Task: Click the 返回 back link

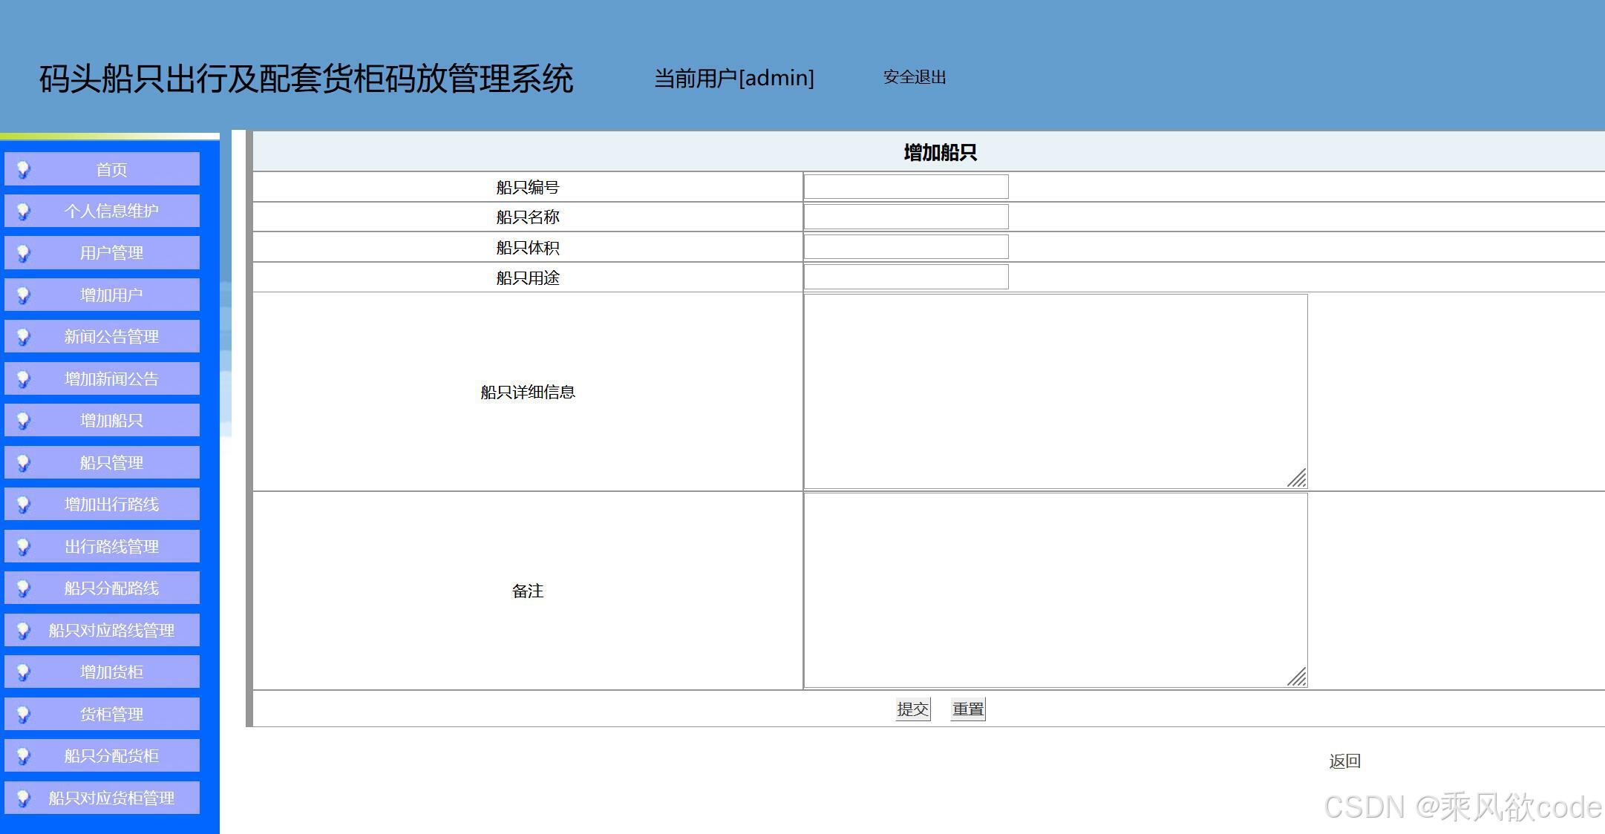Action: pos(1344,761)
